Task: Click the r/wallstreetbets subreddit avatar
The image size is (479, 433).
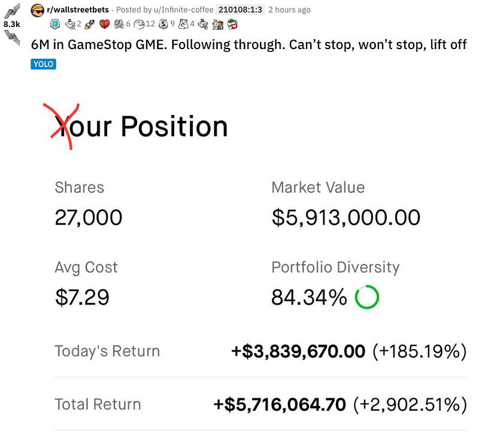Action: tap(37, 10)
